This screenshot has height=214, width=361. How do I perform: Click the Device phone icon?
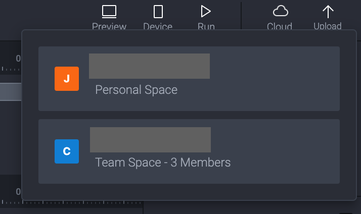click(158, 12)
